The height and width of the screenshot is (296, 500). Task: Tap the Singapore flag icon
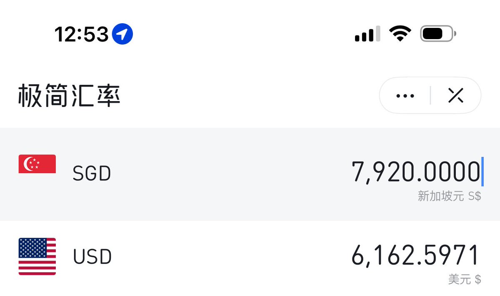37,164
